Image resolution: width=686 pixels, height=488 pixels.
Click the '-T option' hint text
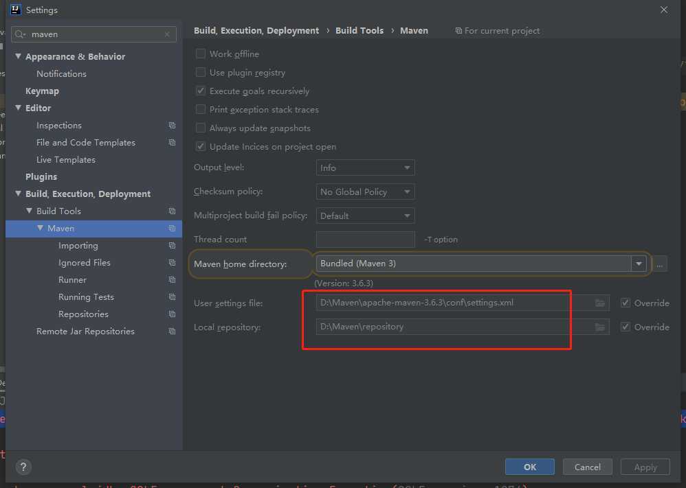[441, 240]
